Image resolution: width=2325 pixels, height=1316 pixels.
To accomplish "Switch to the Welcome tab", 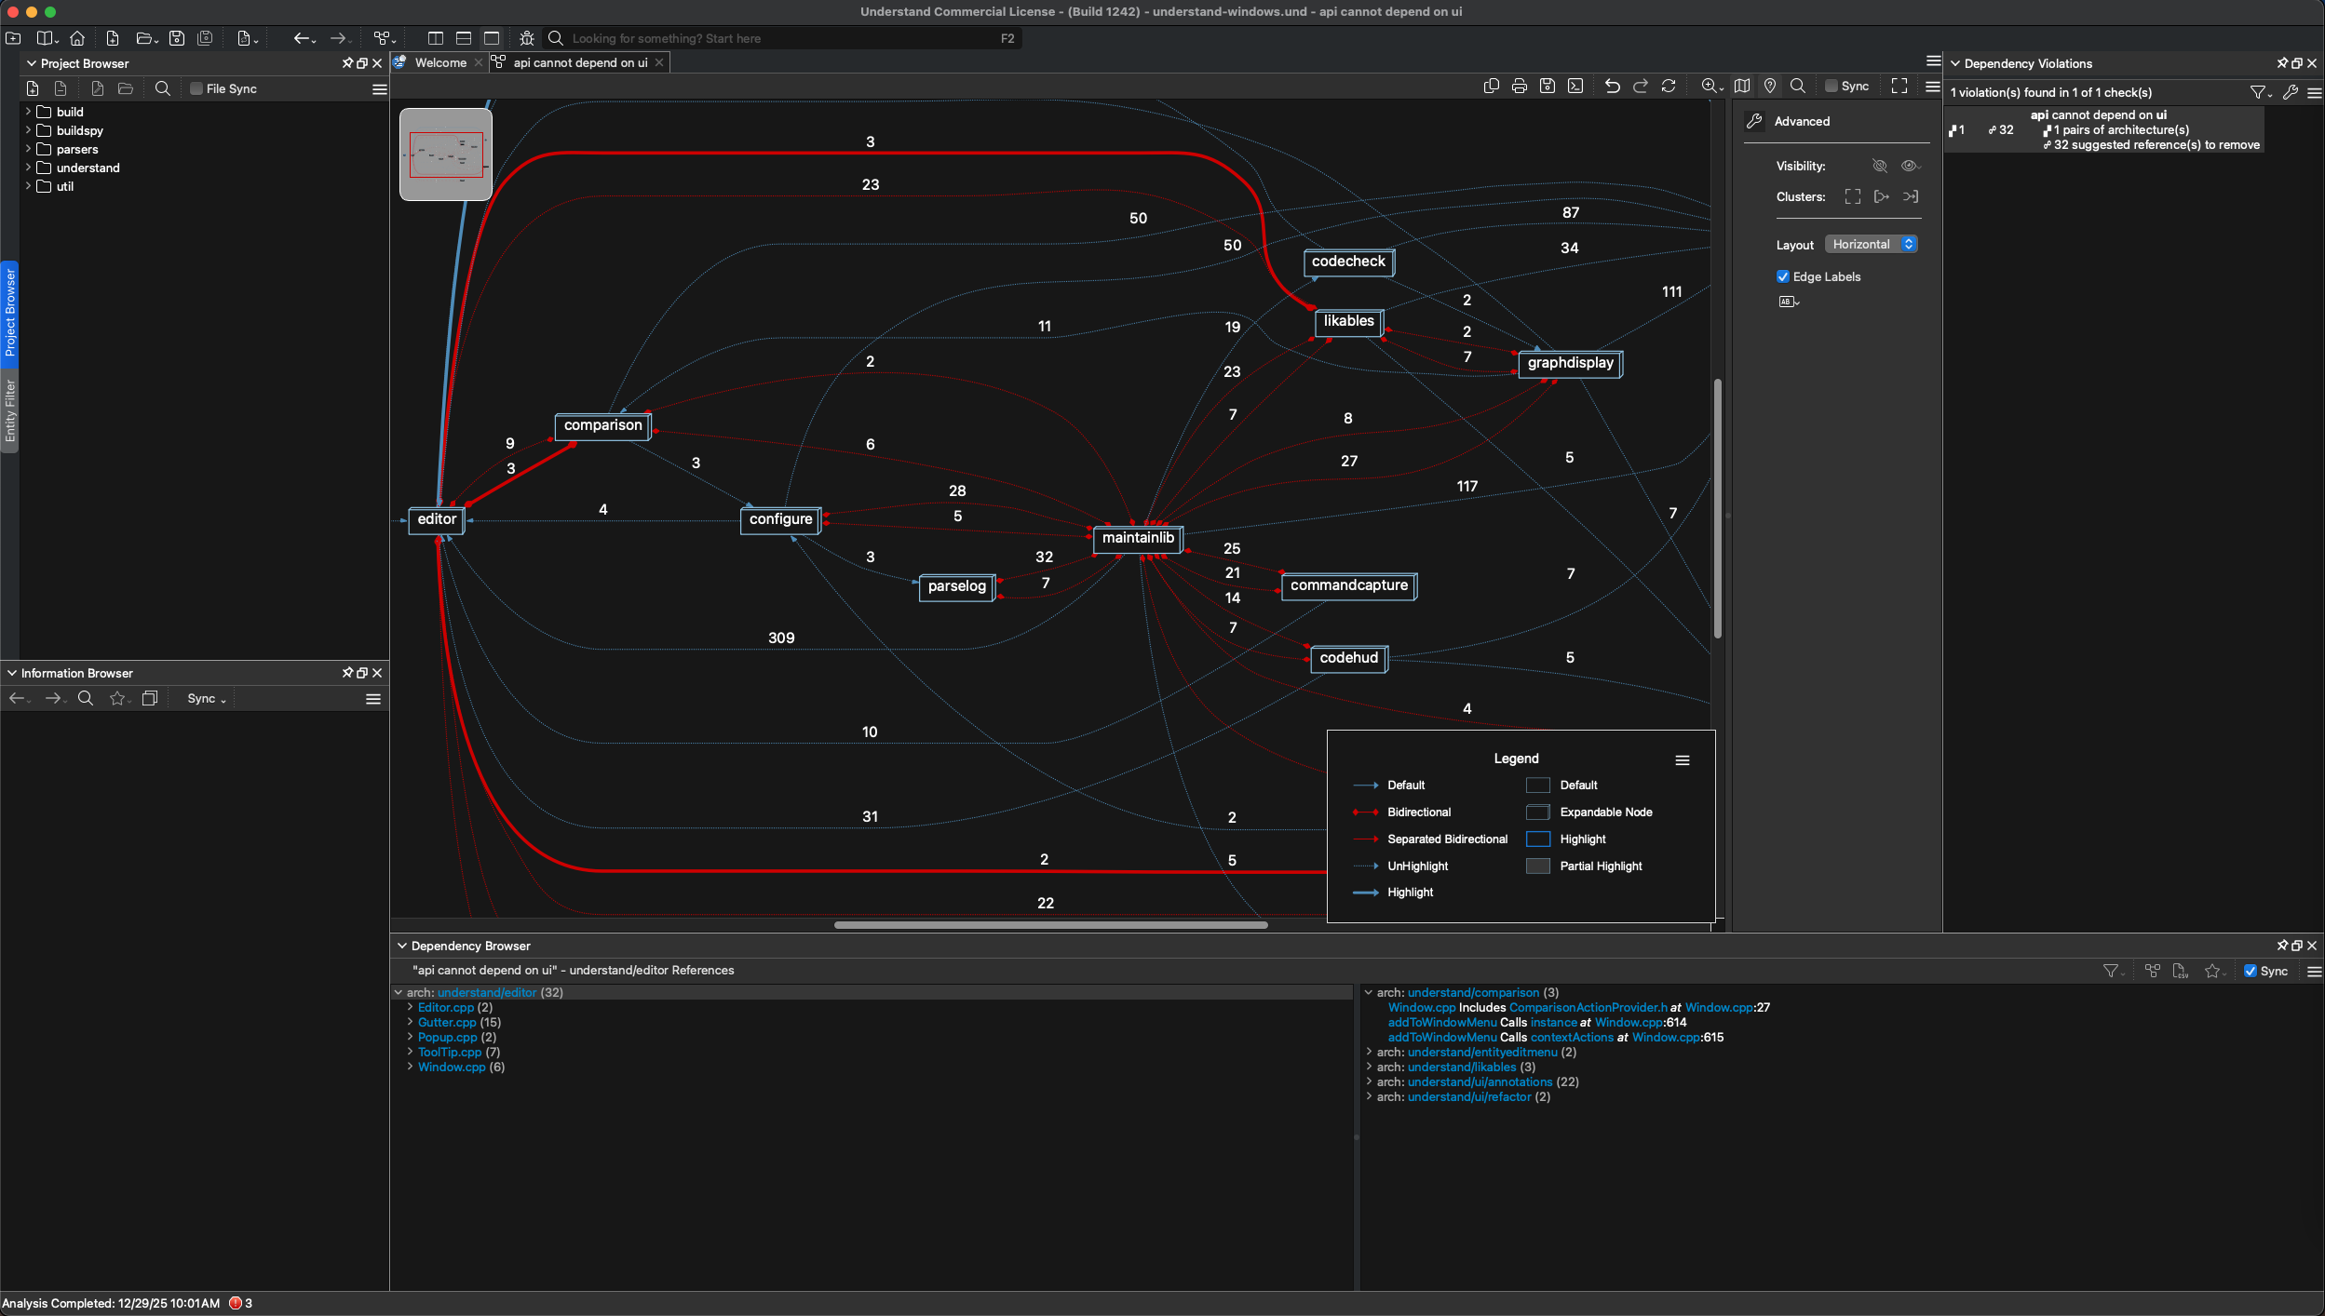I will [439, 62].
